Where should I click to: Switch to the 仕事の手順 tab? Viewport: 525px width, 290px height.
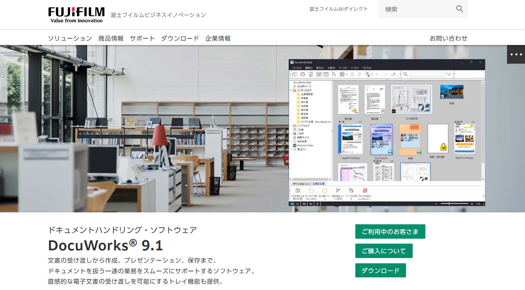point(318,184)
